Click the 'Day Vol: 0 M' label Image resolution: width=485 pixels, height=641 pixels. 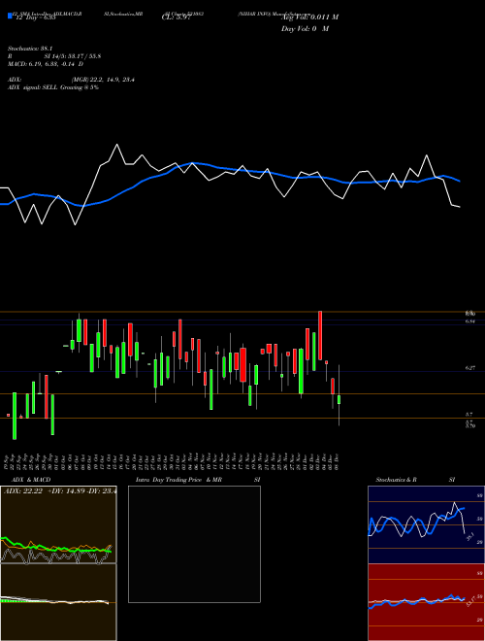(305, 29)
